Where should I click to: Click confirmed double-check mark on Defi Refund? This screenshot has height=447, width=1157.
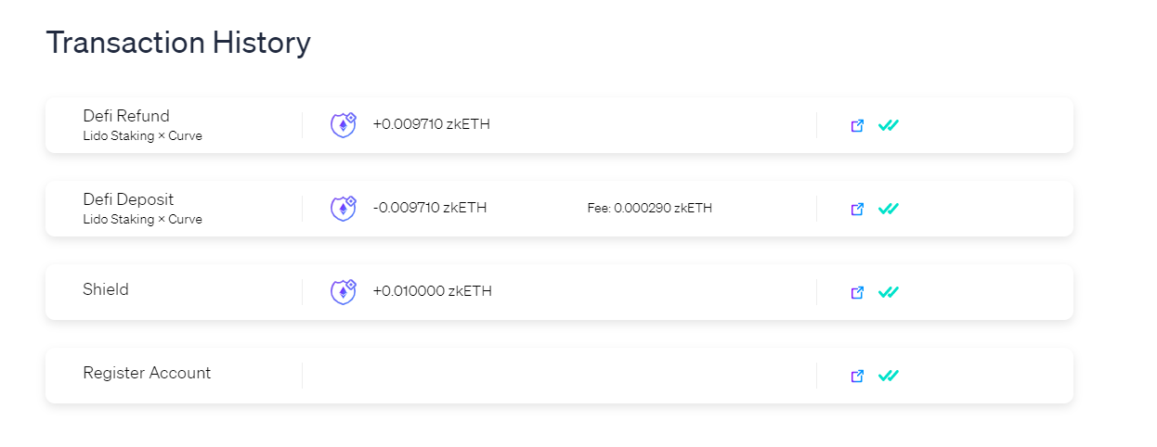coord(889,125)
